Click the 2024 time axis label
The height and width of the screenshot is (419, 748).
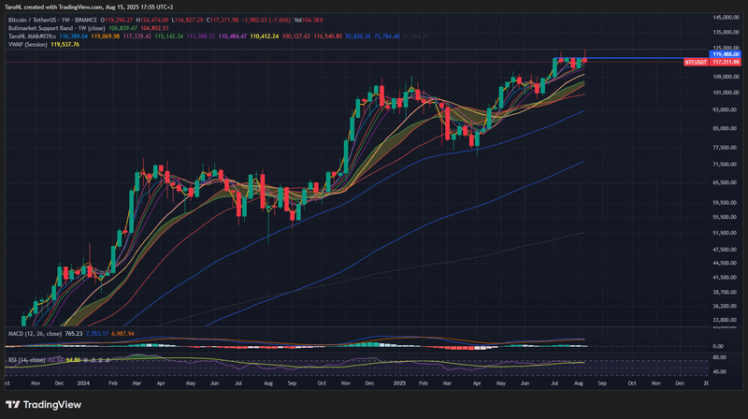click(x=83, y=383)
